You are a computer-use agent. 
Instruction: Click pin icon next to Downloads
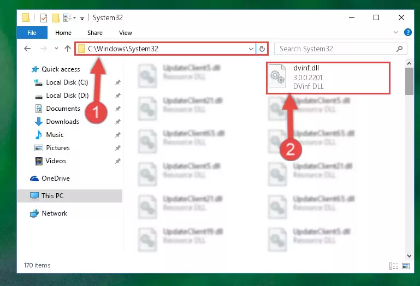pos(117,122)
